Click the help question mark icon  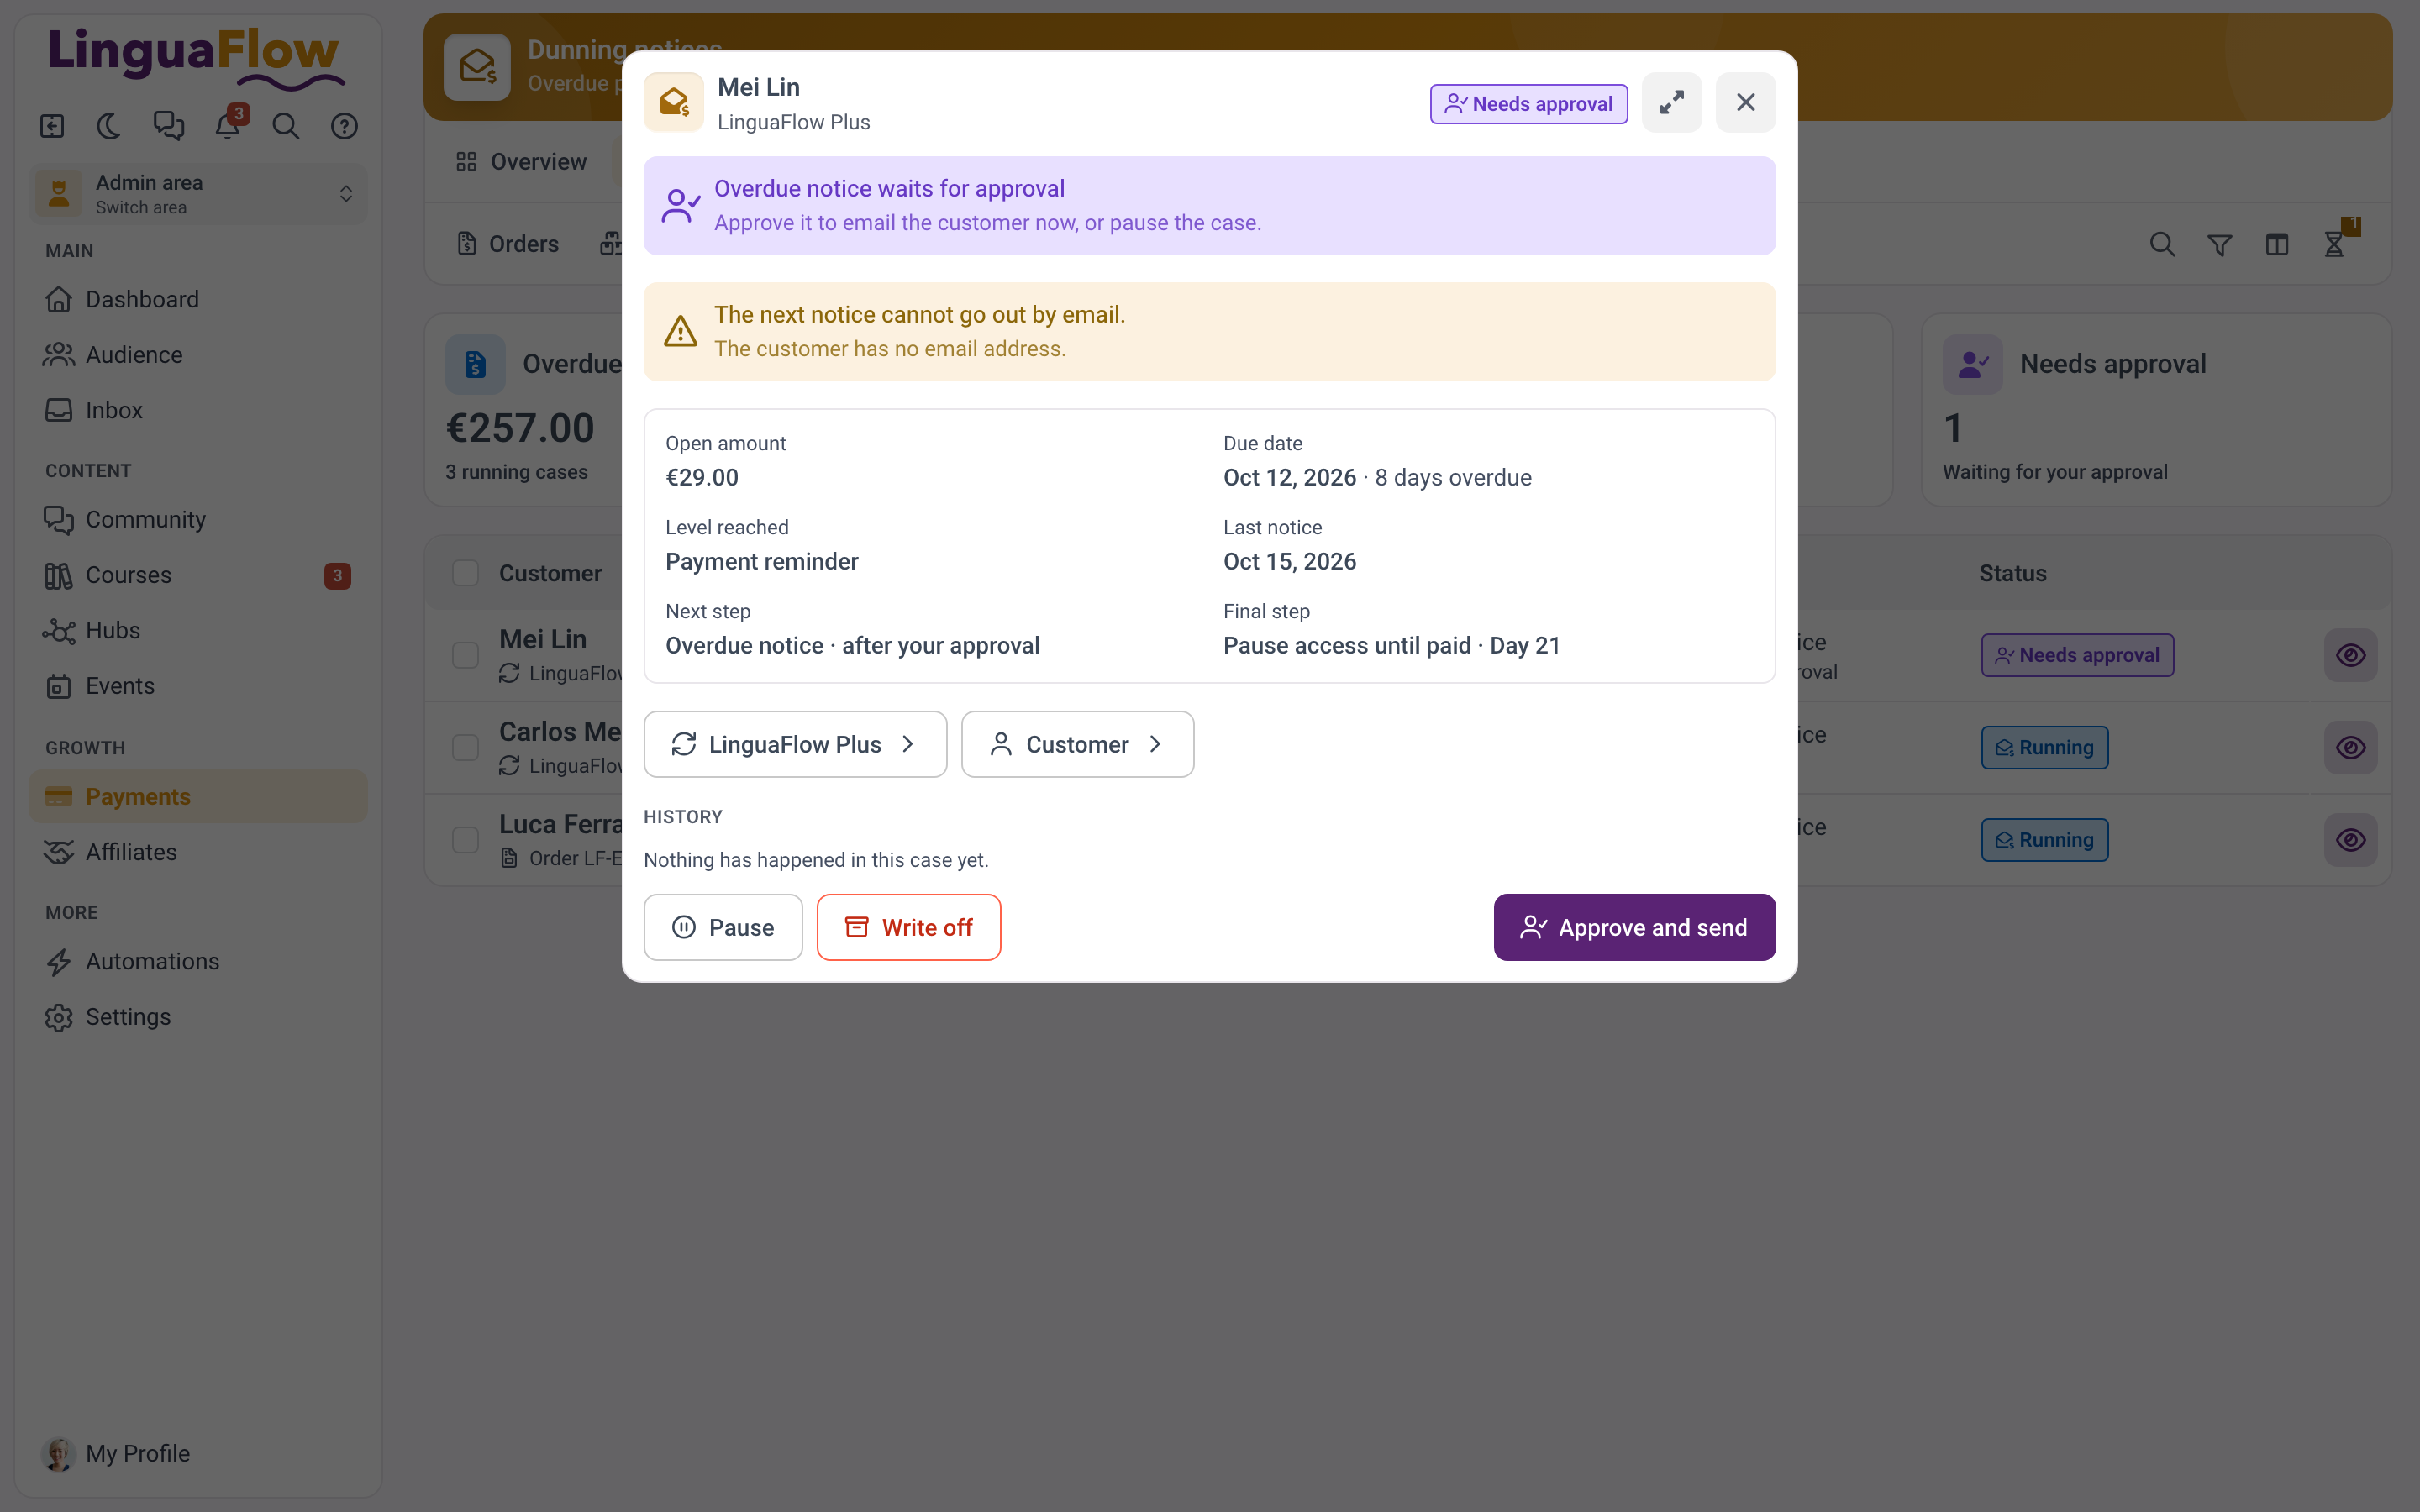(345, 126)
